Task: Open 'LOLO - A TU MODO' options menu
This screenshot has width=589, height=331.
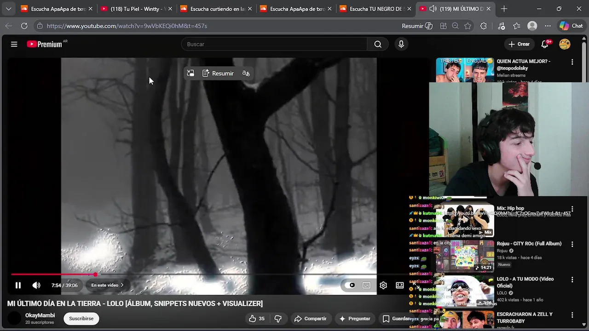Action: [x=572, y=280]
